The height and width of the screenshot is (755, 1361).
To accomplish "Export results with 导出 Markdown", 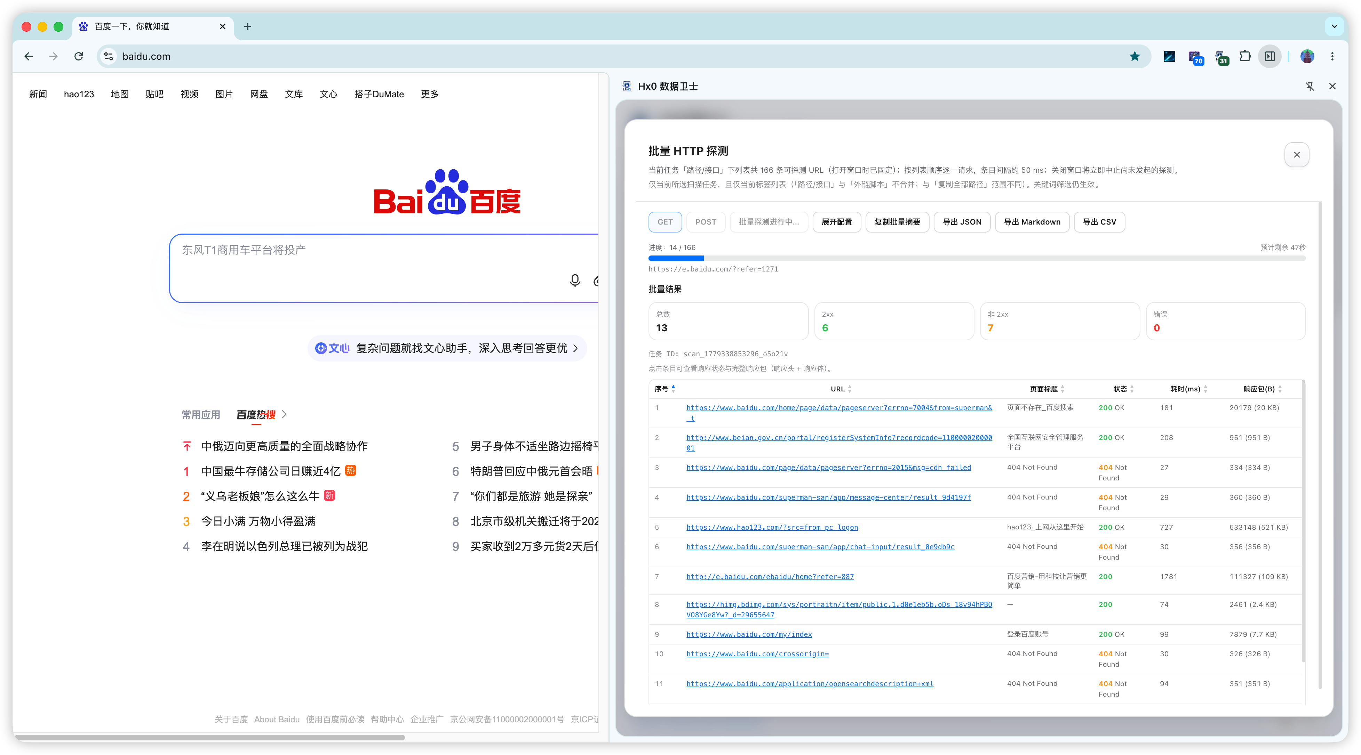I will tap(1032, 222).
